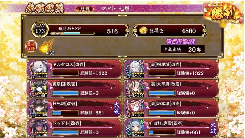Image resolution: width=245 pixels, height=138 pixels.
Task: Click the 獲得殿EXP progress bar
Action: 72,33
